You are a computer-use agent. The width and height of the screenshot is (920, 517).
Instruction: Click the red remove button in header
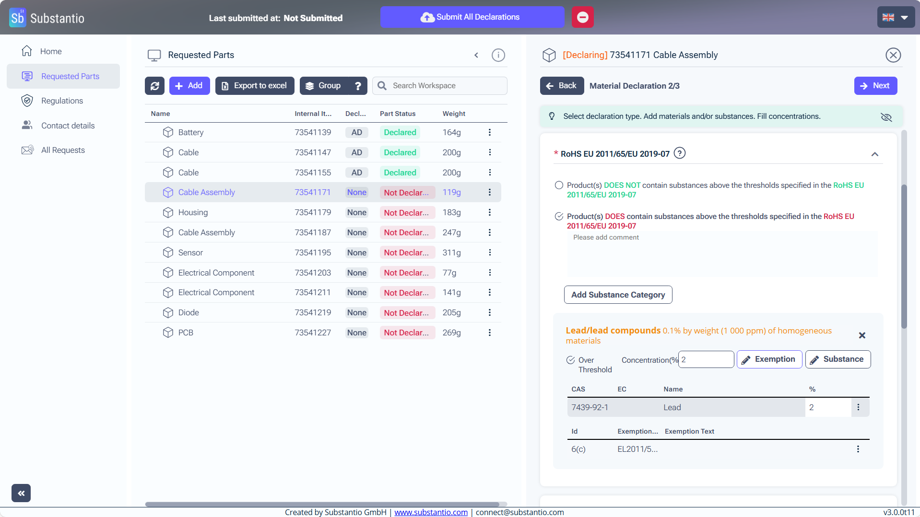pyautogui.click(x=582, y=17)
